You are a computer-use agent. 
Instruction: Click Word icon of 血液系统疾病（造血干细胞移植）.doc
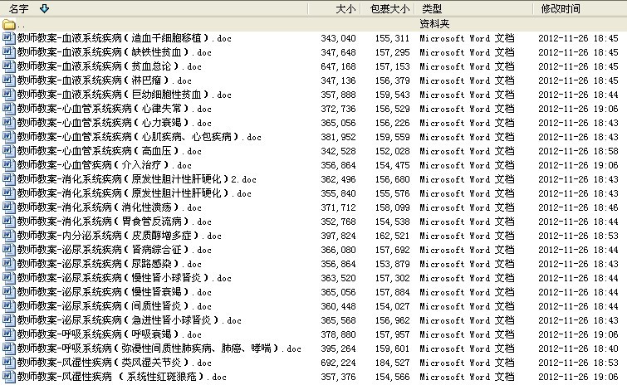9,38
